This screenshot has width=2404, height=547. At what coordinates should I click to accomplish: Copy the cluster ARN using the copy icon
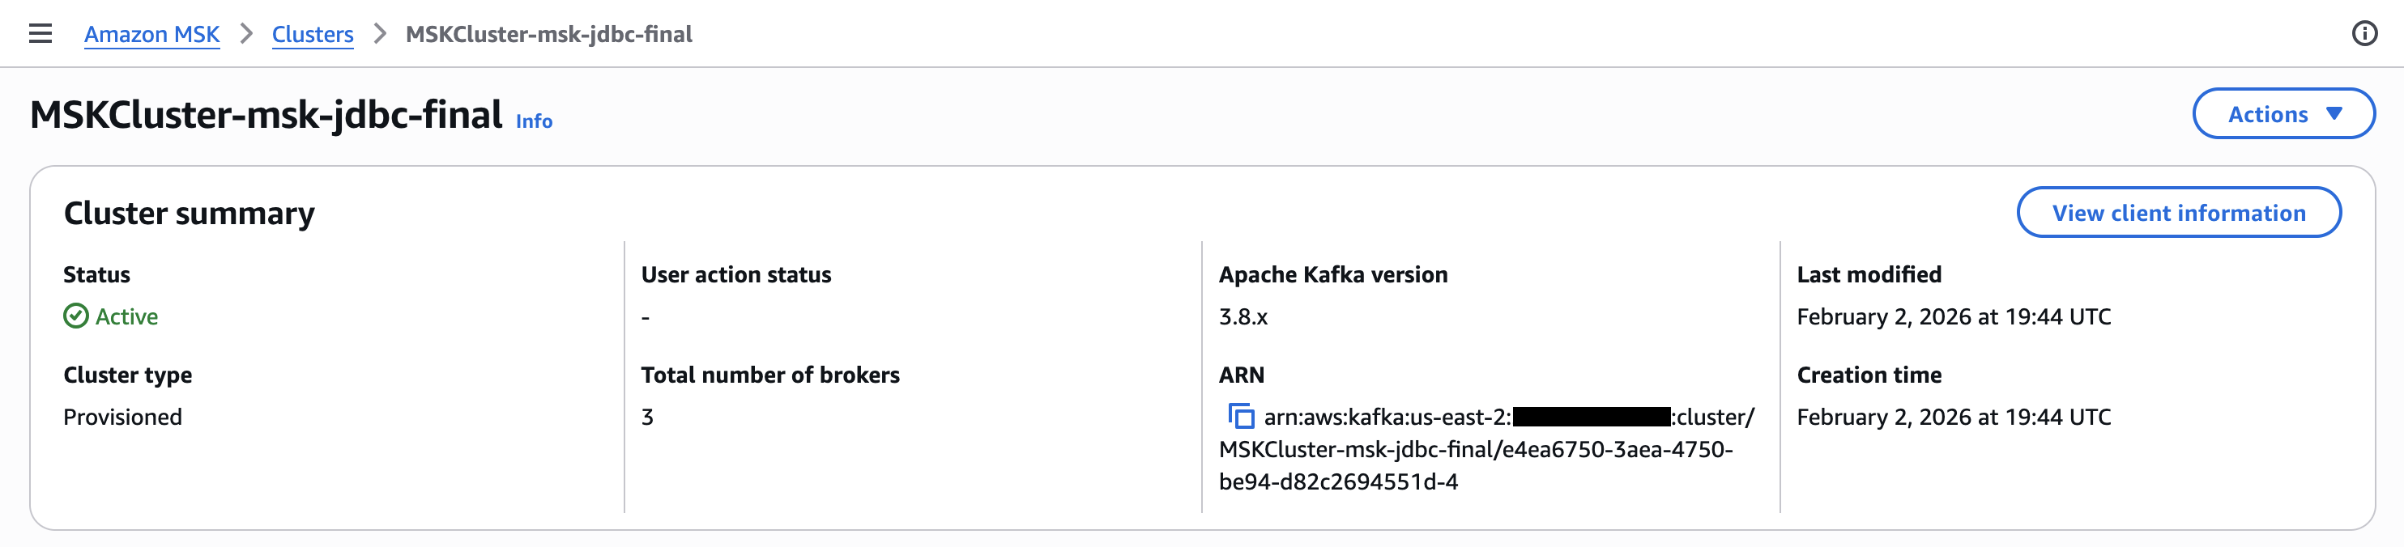pos(1240,416)
